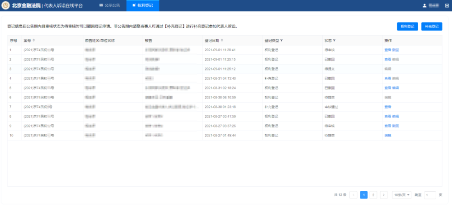Sort by 登记日期 column sort arrows
452x208 pixels.
(x=221, y=40)
